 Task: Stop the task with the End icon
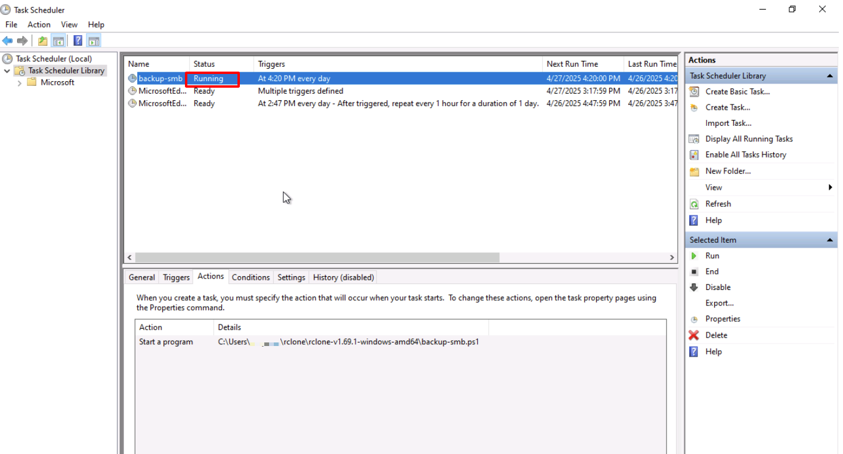click(x=694, y=271)
